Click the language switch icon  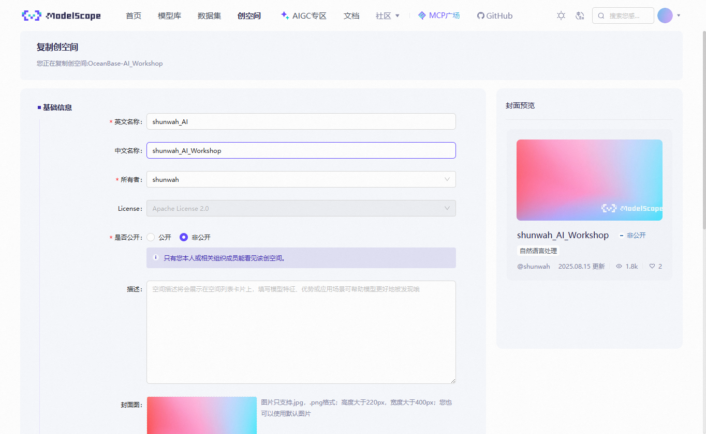point(580,16)
